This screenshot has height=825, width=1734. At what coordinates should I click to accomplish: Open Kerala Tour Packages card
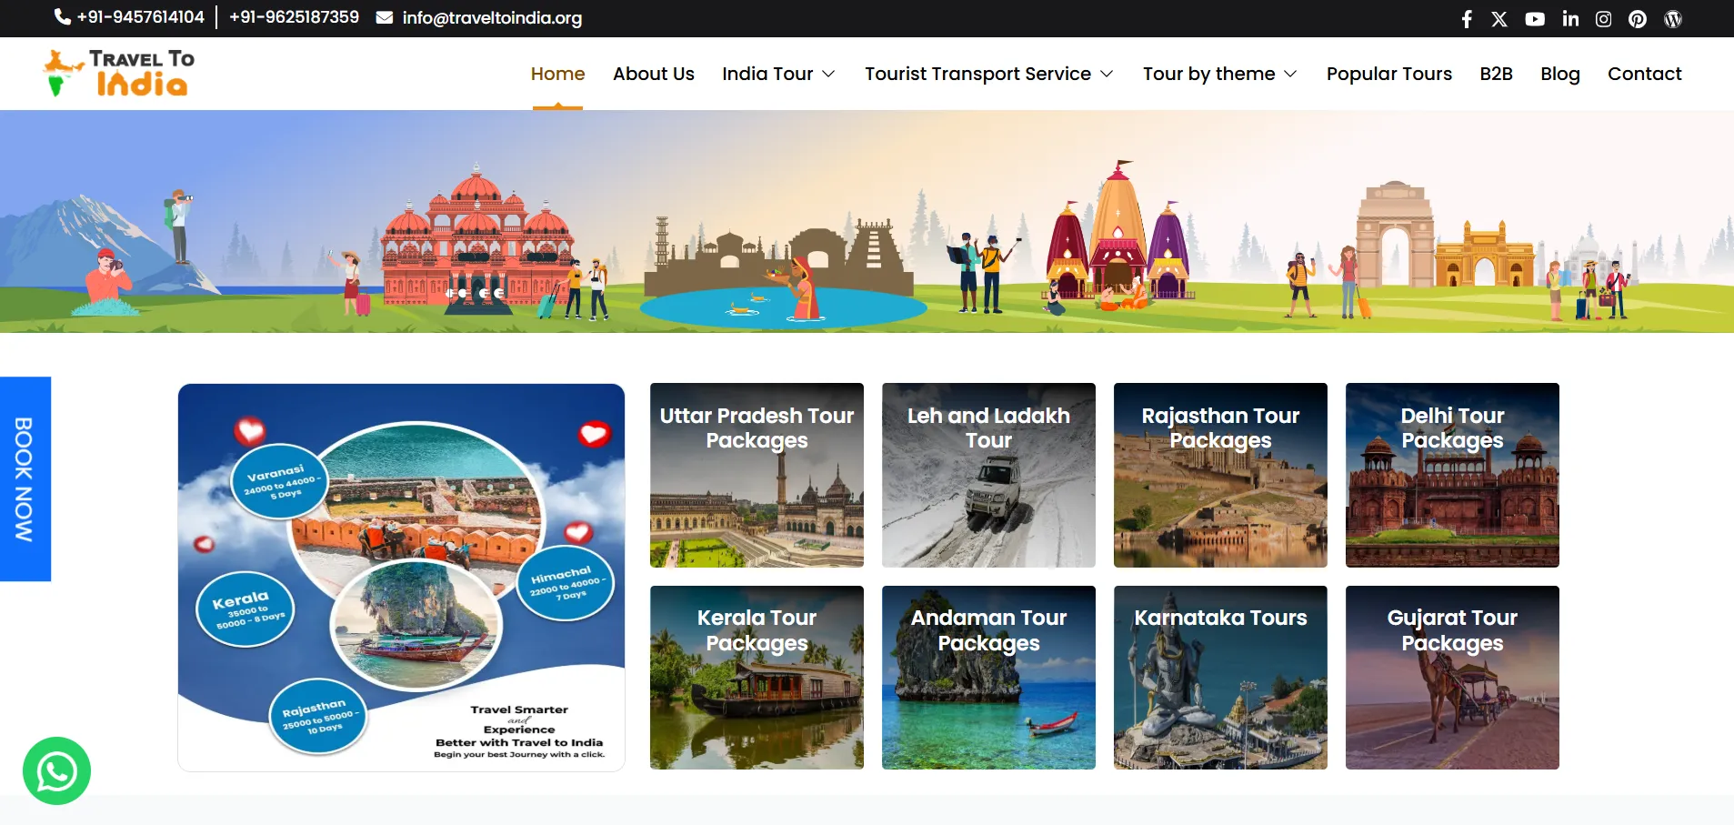click(x=757, y=678)
